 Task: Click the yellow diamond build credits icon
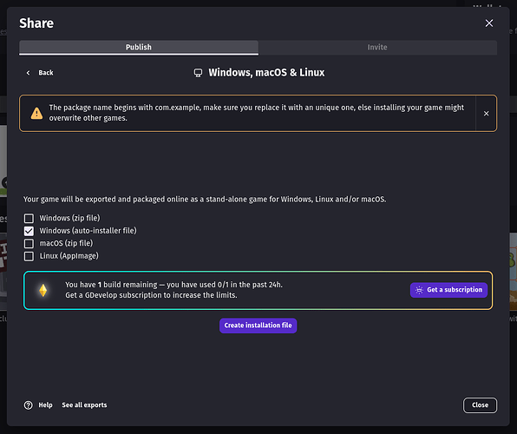(x=43, y=291)
